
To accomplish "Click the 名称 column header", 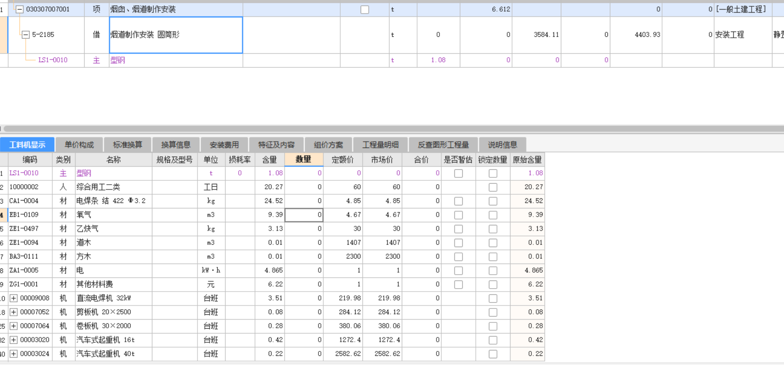I will pos(113,160).
